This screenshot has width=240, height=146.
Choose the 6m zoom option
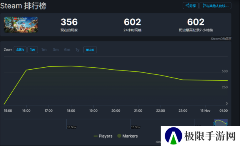pyautogui.click(x=67, y=50)
